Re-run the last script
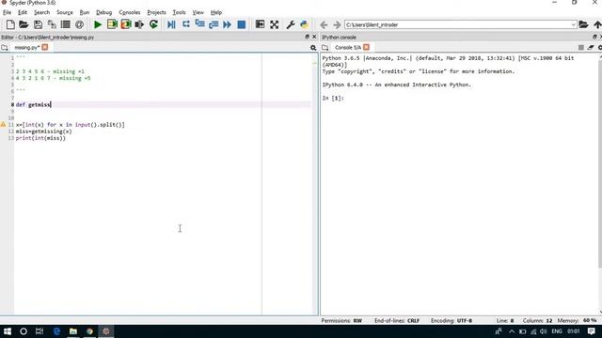 click(153, 24)
